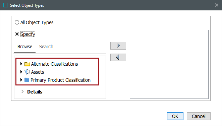Expand the Alternate Classifications tree node

click(21, 64)
